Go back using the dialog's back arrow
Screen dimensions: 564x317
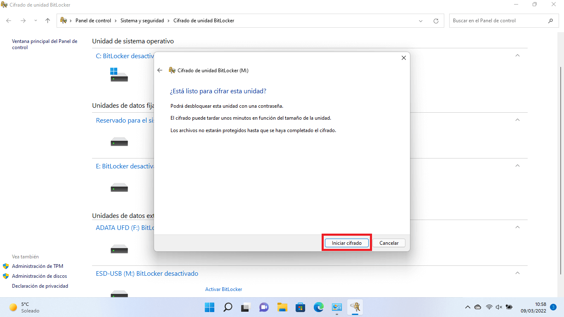click(x=160, y=71)
